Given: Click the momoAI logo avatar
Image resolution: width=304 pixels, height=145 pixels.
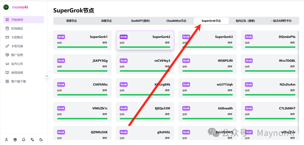Looking at the screenshot, I should point(6,7).
